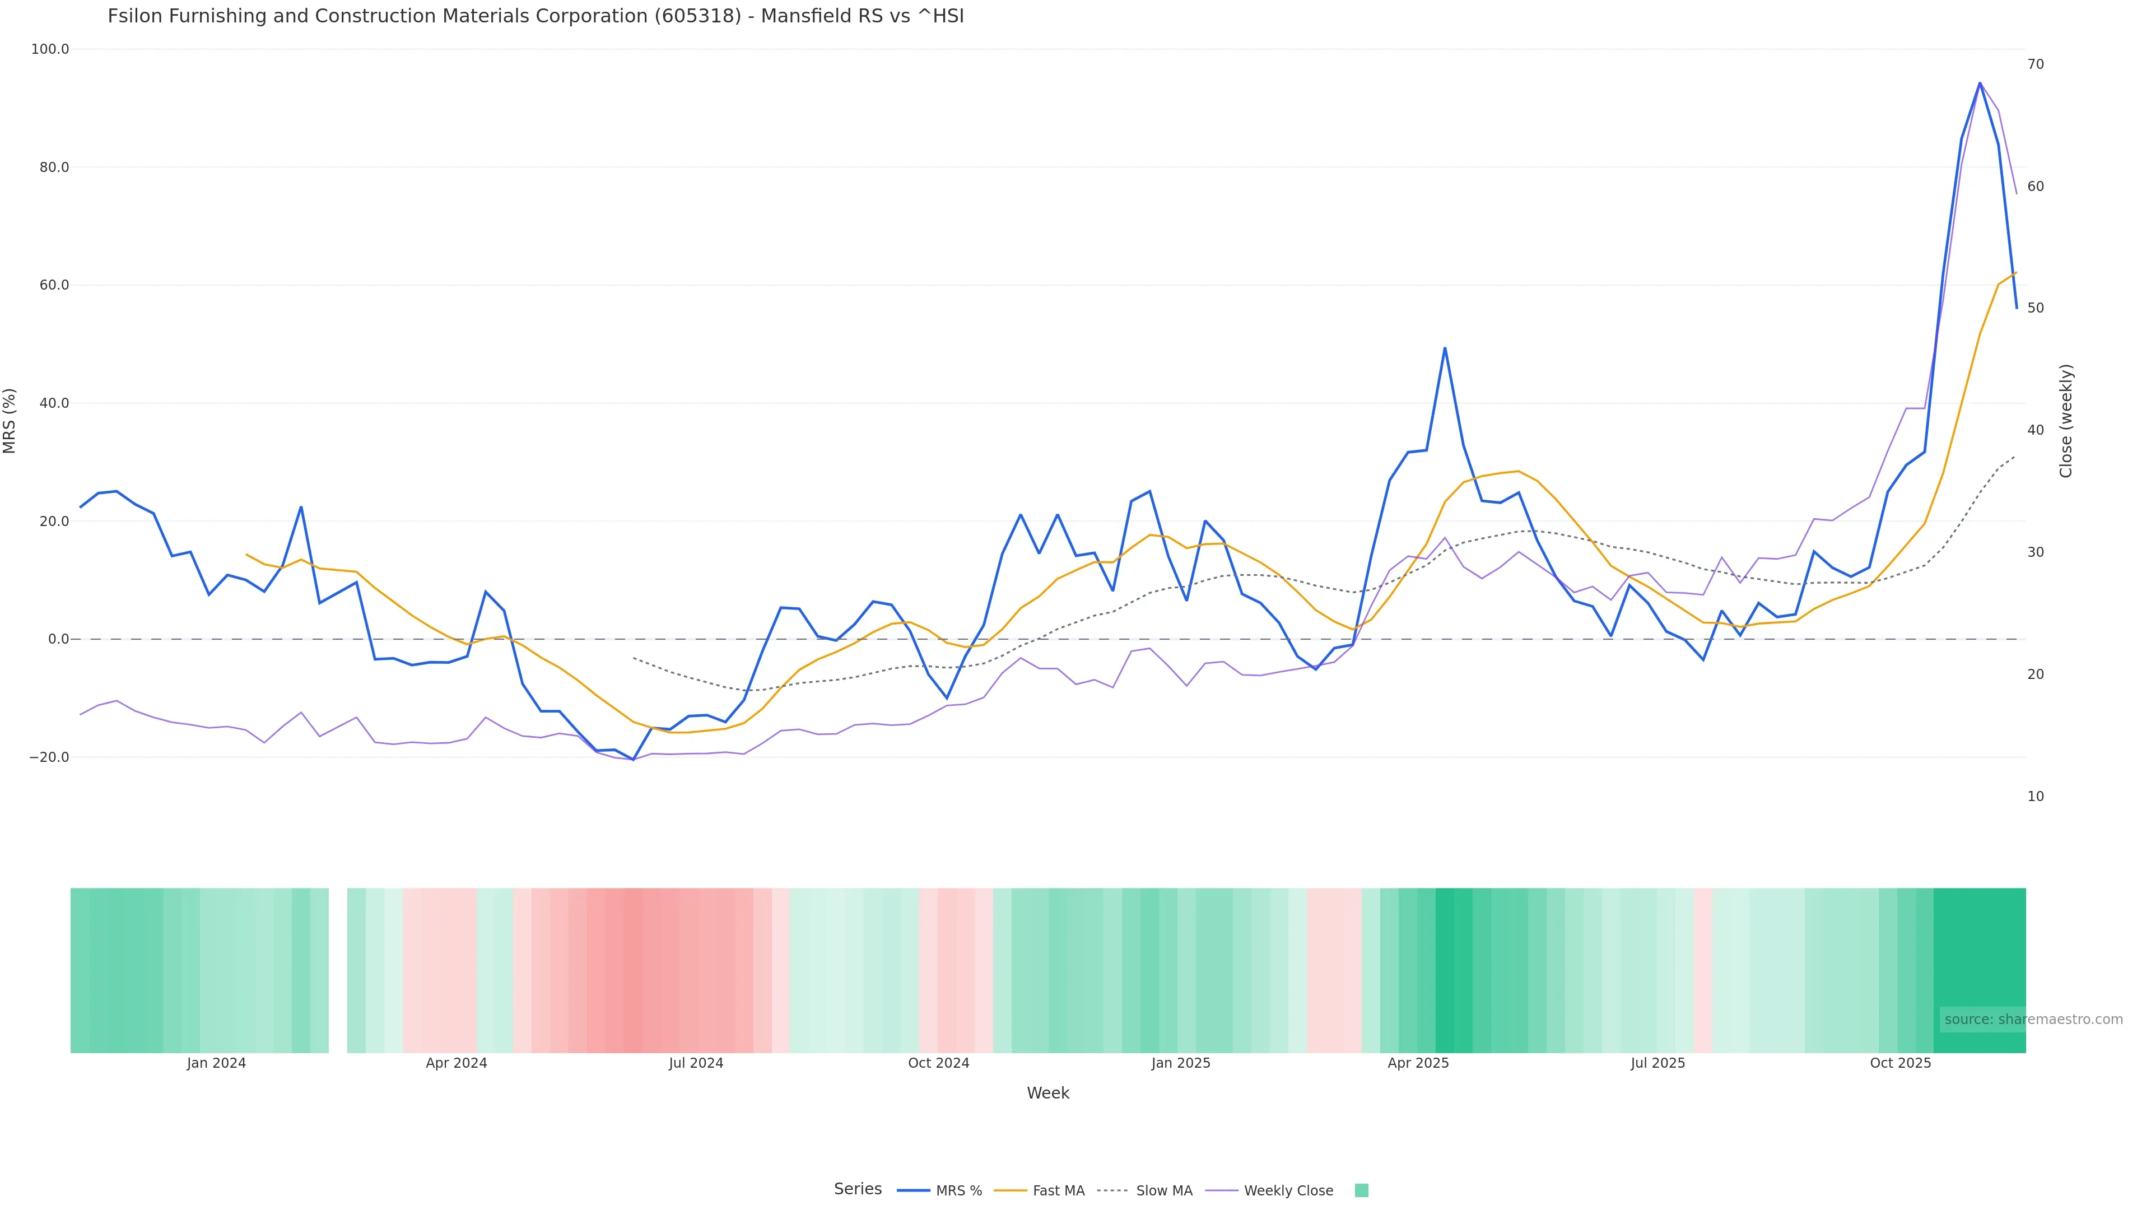Click the 'Oct 2025' x-axis tick label
The image size is (2151, 1210).
click(x=1899, y=1063)
